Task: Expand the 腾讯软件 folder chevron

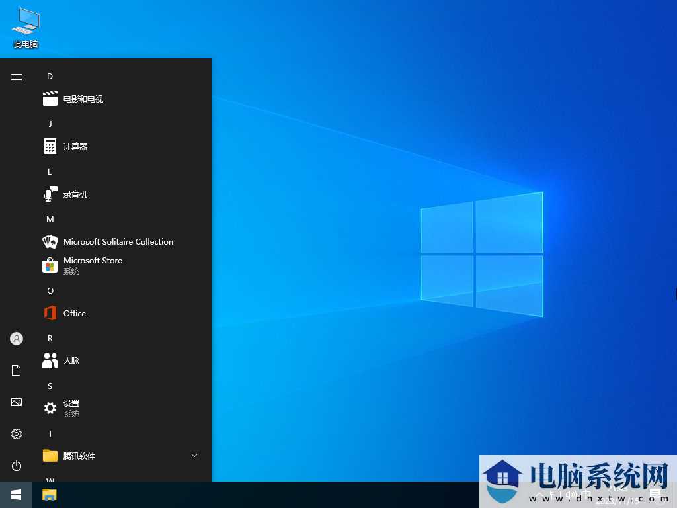Action: [x=194, y=455]
